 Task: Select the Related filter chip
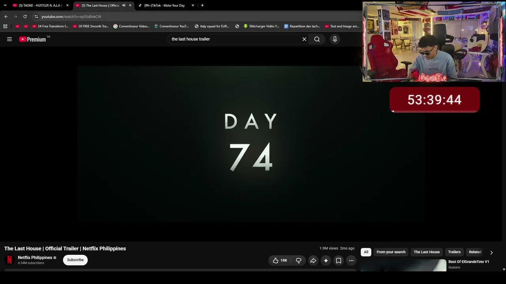click(x=475, y=252)
